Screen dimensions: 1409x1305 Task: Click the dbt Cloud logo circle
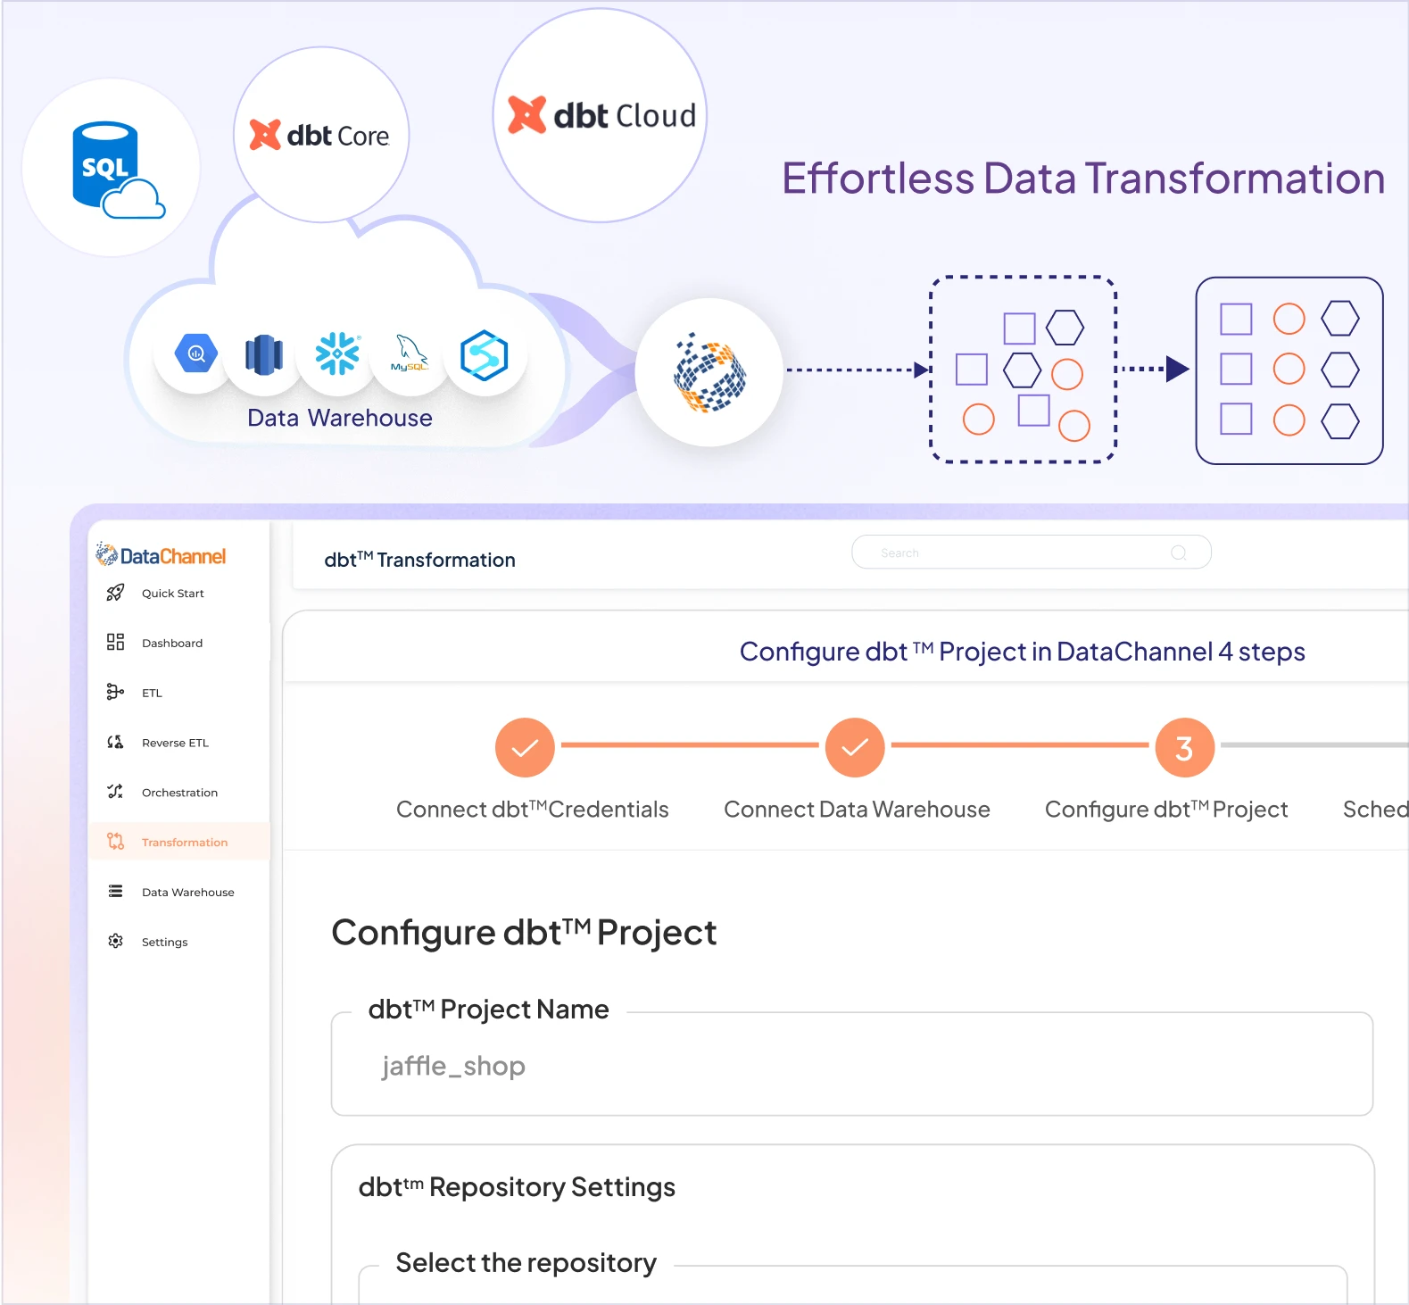(601, 115)
